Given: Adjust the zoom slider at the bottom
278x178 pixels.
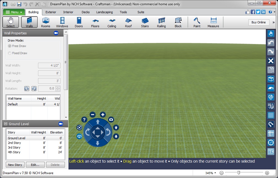Looking at the screenshot, I should click(x=239, y=173).
